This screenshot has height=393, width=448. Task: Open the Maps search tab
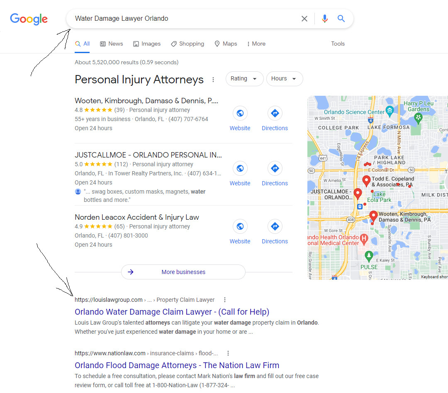pos(226,44)
